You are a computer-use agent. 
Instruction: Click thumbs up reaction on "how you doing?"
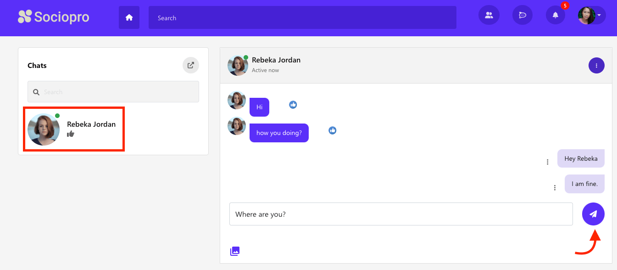pos(333,130)
